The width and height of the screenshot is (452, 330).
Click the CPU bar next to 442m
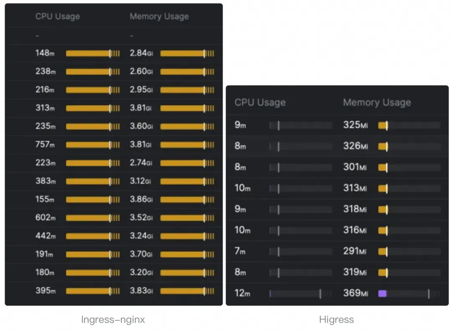[x=92, y=236]
